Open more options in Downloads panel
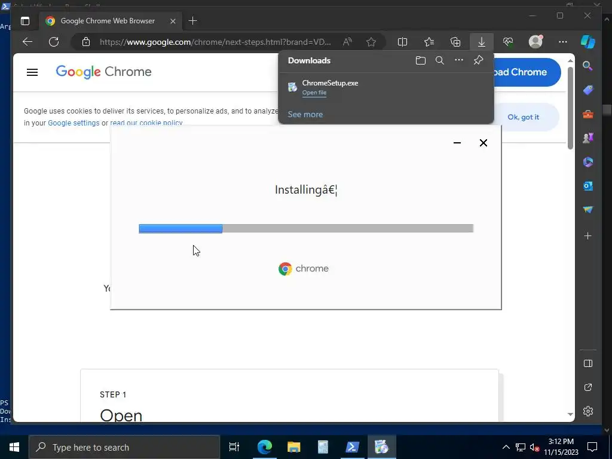Screen dimensions: 612x459 459,60
